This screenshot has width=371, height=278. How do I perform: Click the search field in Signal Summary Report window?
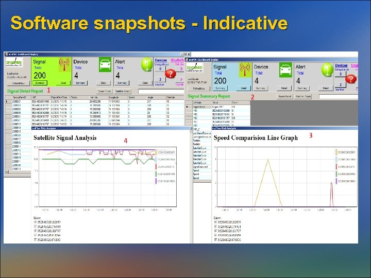(339, 96)
